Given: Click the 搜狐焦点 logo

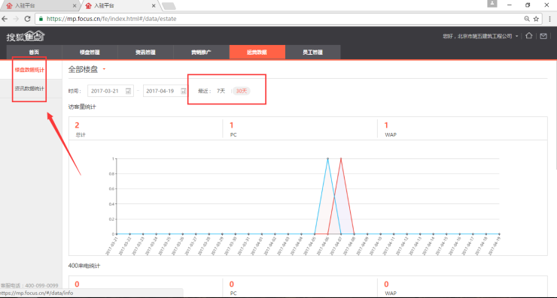Looking at the screenshot, I should (26, 36).
